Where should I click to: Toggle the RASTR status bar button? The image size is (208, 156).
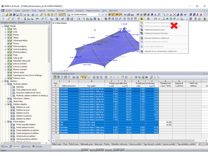tap(93, 150)
